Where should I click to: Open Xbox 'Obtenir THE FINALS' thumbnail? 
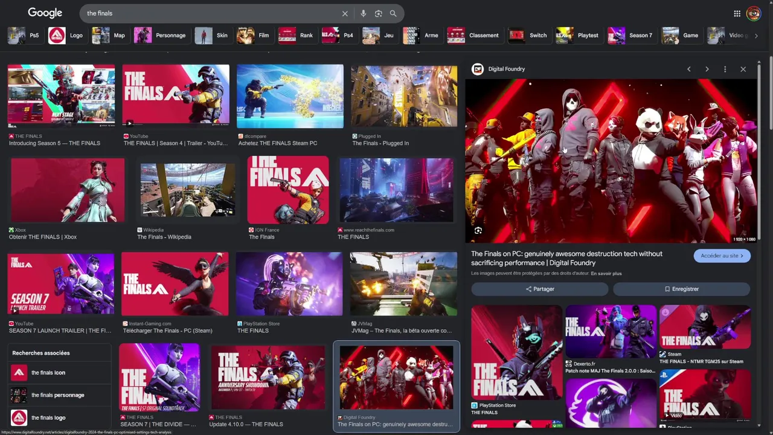click(x=68, y=190)
